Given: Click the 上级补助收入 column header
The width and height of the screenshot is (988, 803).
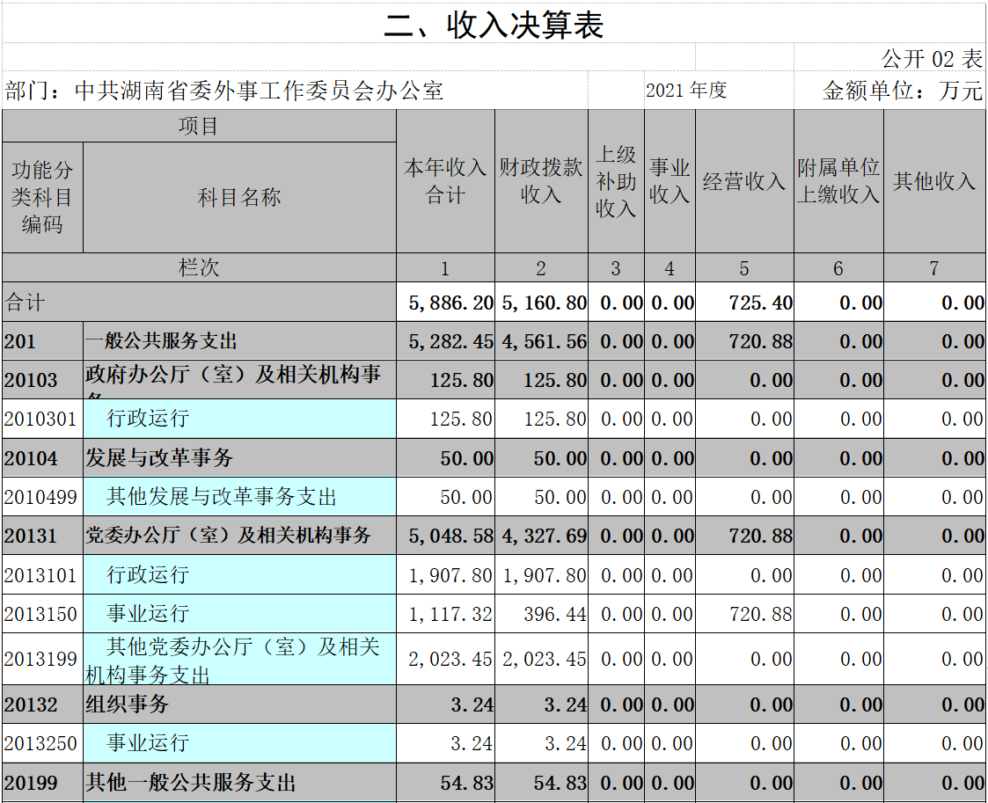Looking at the screenshot, I should pyautogui.click(x=616, y=181).
